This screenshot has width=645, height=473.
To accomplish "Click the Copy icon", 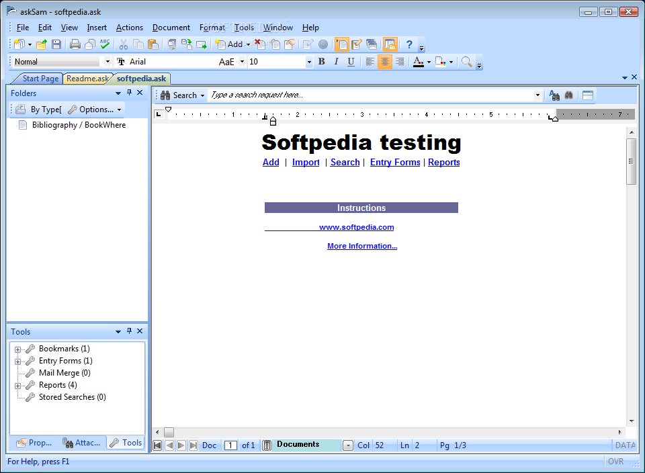I will tap(138, 44).
